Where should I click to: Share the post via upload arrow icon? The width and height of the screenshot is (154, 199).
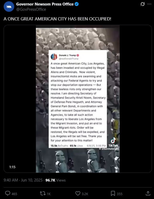[x=148, y=193]
